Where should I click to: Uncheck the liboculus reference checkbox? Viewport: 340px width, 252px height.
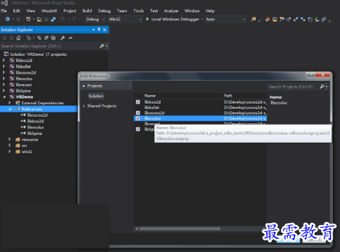(x=138, y=118)
